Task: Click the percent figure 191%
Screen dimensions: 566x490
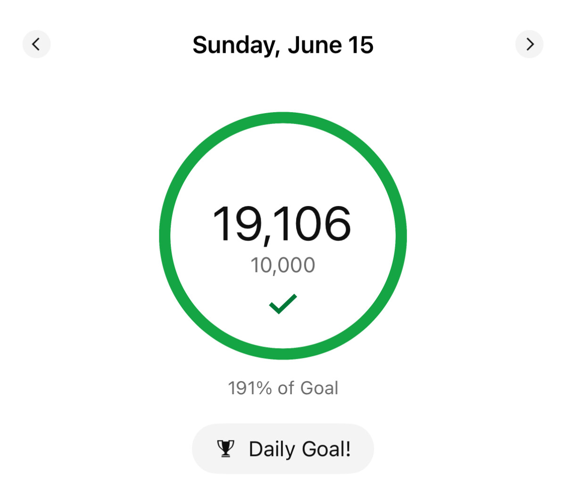Action: pyautogui.click(x=250, y=388)
